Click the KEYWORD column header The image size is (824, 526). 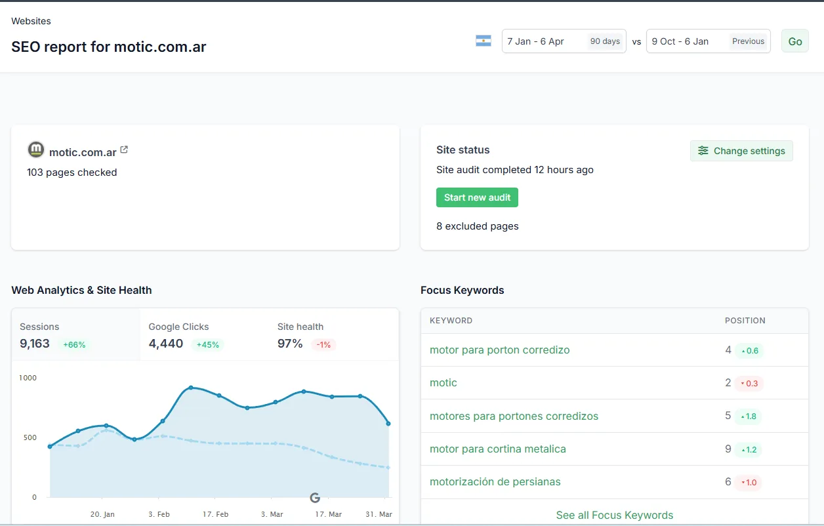(x=451, y=321)
